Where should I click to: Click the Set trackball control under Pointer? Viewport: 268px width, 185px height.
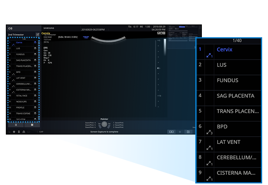tap(104, 124)
